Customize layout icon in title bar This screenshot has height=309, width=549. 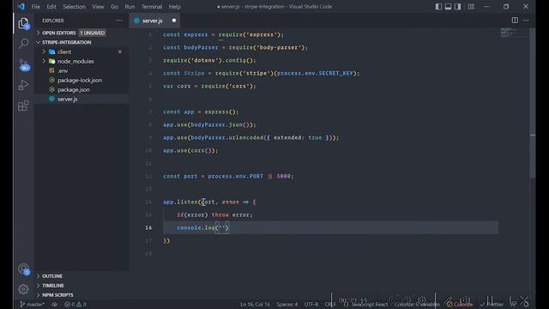point(471,6)
